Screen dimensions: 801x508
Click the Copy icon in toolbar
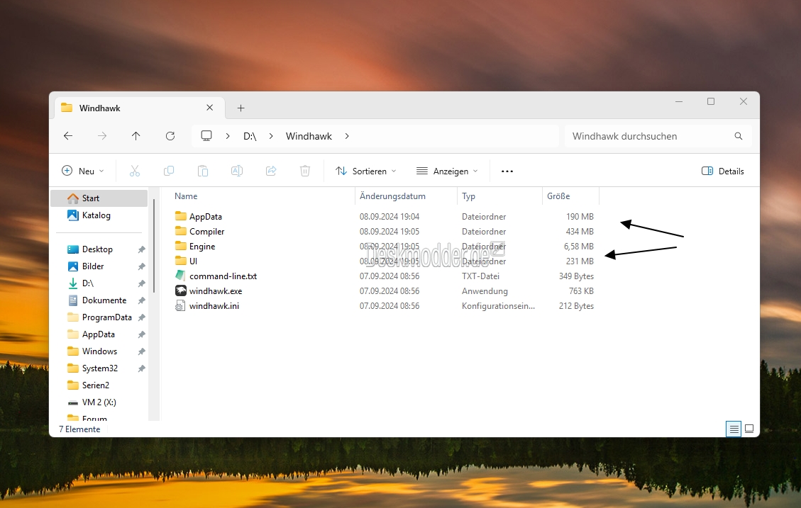point(169,171)
